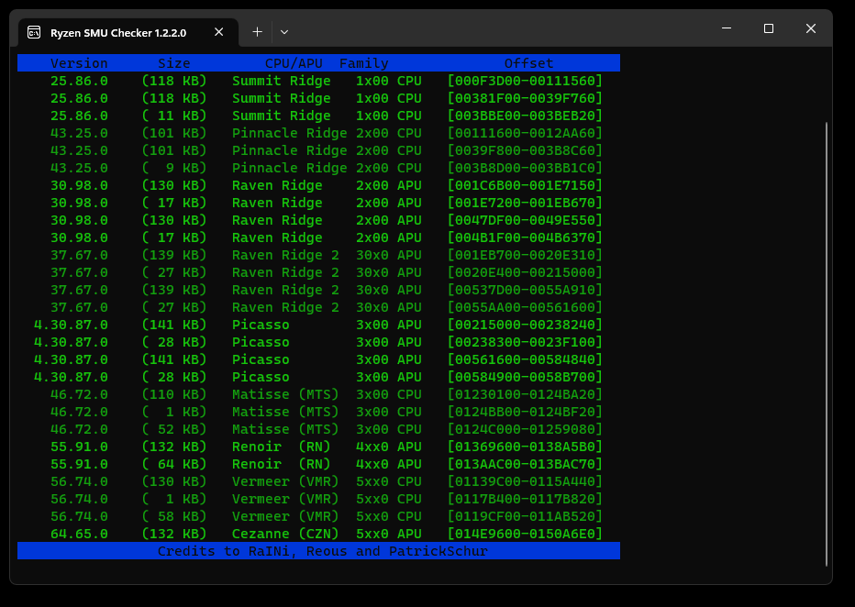Click offset [013AAC00-013BAC70]

coord(525,464)
